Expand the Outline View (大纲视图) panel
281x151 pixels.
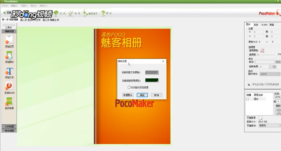pos(9,126)
